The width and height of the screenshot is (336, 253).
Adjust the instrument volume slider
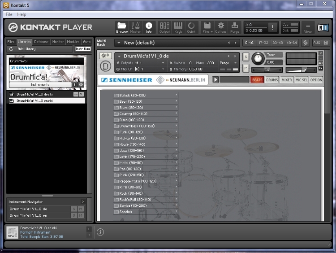[x=301, y=70]
